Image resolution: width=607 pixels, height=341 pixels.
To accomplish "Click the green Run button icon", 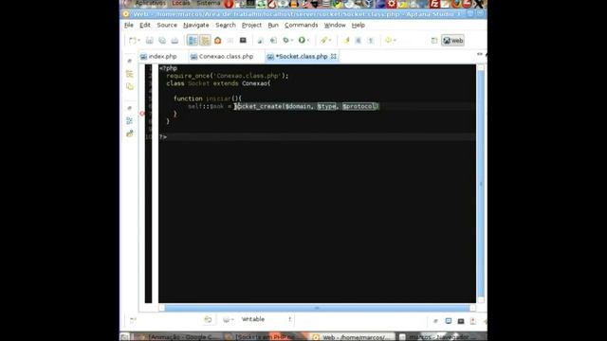I will (302, 40).
